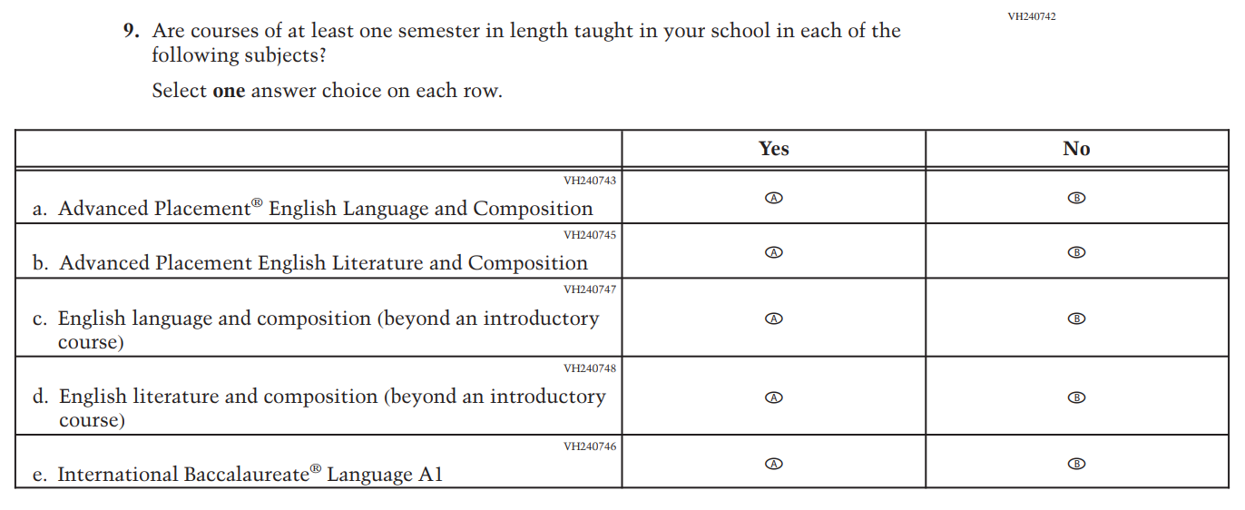Mark Yes for English language and composition row
Screen dimensions: 1245x510
coord(773,319)
